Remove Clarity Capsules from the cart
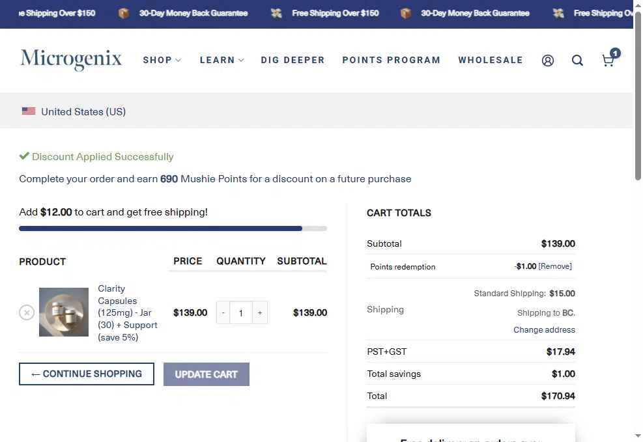643x442 pixels. coord(27,312)
